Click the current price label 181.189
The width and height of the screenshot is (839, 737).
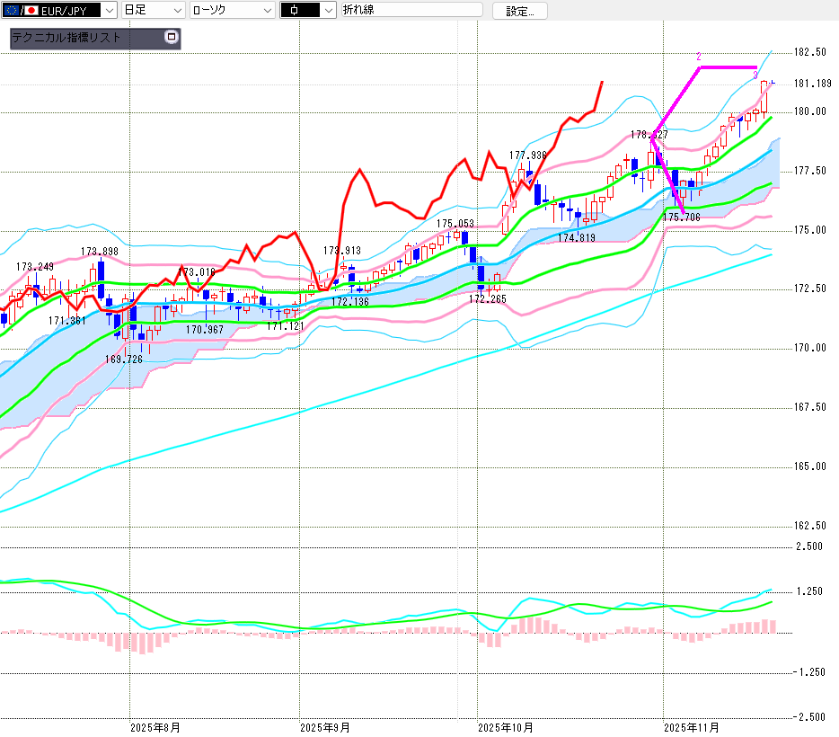point(812,84)
